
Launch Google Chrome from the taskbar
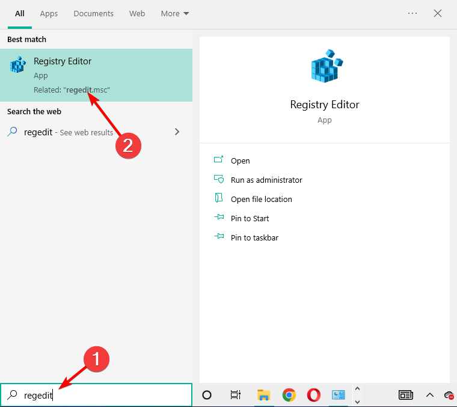[289, 395]
